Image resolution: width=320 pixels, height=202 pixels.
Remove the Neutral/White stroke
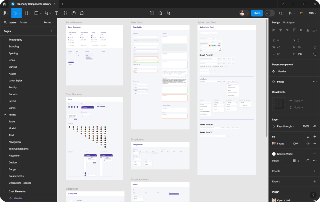click(315, 154)
